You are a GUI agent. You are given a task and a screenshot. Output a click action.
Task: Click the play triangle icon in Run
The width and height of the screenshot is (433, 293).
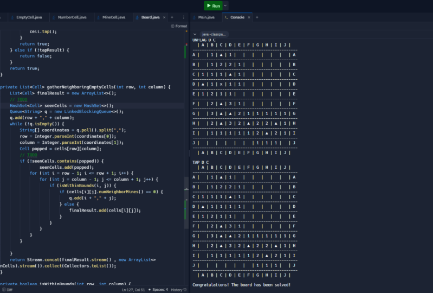209,5
